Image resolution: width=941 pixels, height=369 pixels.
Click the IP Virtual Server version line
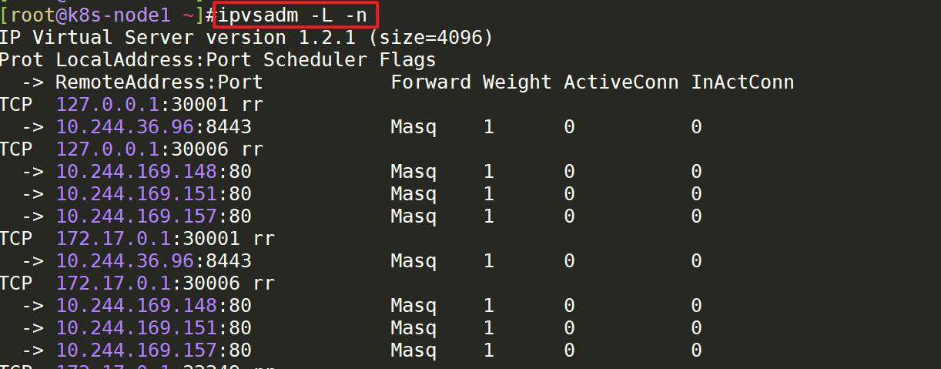click(246, 37)
